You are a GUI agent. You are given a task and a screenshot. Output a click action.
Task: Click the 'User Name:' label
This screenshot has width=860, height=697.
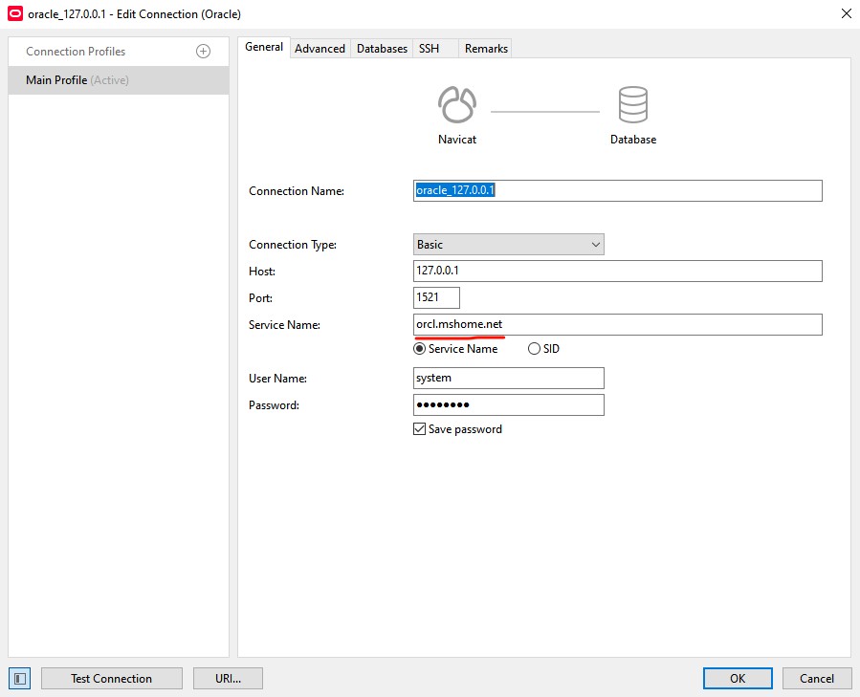pyautogui.click(x=277, y=379)
